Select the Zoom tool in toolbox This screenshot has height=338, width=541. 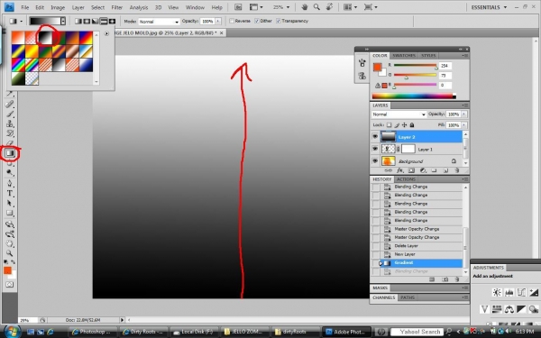pos(10,253)
